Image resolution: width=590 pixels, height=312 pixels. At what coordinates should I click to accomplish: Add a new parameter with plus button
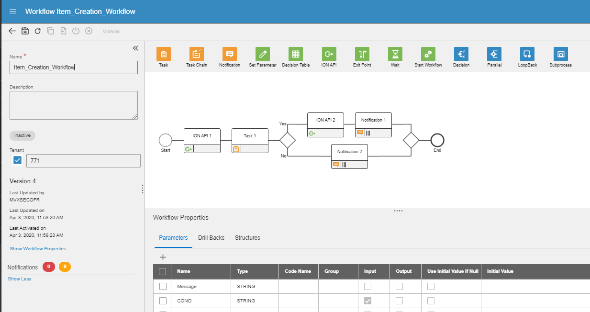click(x=163, y=257)
